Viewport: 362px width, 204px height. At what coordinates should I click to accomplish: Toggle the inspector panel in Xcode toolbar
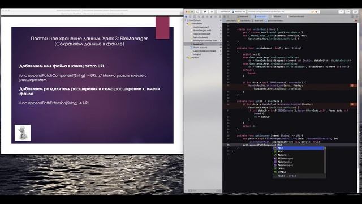355,11
